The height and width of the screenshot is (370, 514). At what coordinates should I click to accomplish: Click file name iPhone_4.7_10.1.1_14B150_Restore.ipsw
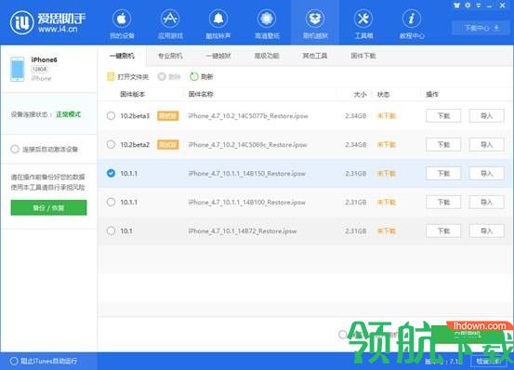point(247,174)
